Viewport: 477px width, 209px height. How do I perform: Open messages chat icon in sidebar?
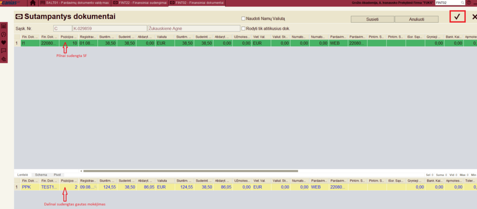point(4,50)
